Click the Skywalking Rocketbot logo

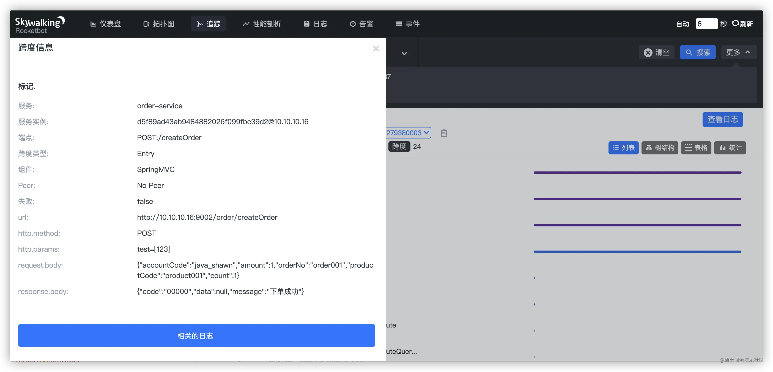tap(40, 25)
